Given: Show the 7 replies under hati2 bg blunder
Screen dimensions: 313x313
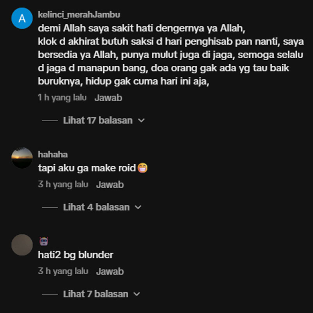Looking at the screenshot, I should [x=95, y=294].
